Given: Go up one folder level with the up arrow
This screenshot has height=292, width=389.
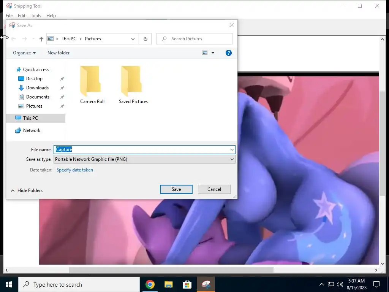Looking at the screenshot, I should [41, 39].
